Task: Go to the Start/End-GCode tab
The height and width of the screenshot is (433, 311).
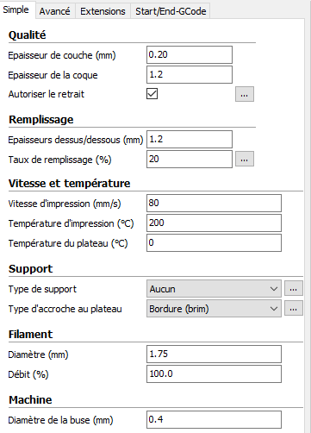Action: tap(171, 11)
